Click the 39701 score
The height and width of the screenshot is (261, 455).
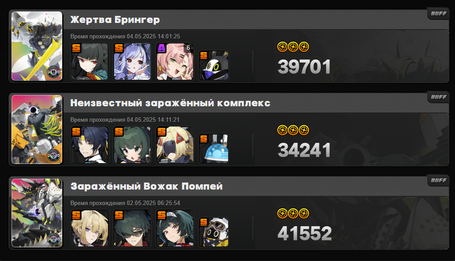pos(304,67)
